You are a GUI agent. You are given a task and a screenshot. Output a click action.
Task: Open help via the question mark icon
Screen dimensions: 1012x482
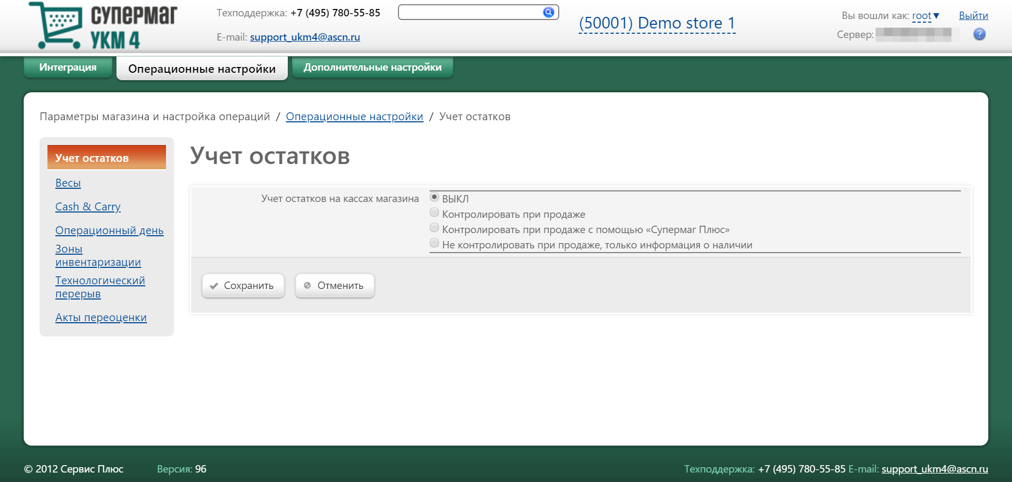979,34
